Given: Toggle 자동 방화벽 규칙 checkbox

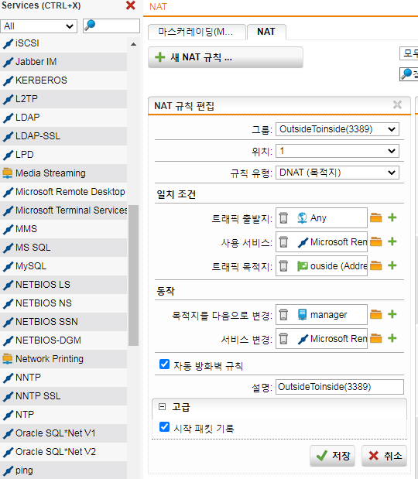Looking at the screenshot, I should click(164, 364).
